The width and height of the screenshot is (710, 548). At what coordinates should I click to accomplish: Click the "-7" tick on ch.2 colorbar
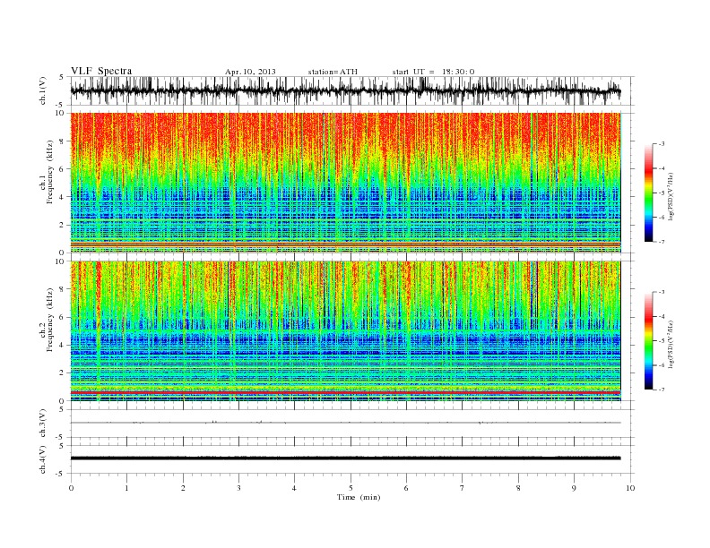662,390
